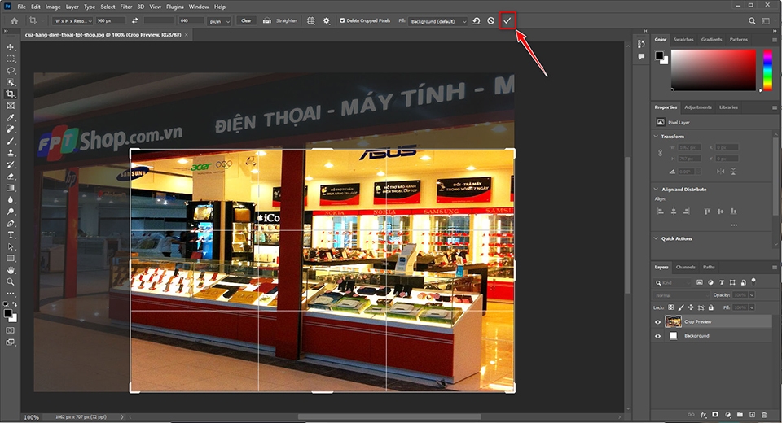Select the Clone Stamp tool

[x=11, y=152]
